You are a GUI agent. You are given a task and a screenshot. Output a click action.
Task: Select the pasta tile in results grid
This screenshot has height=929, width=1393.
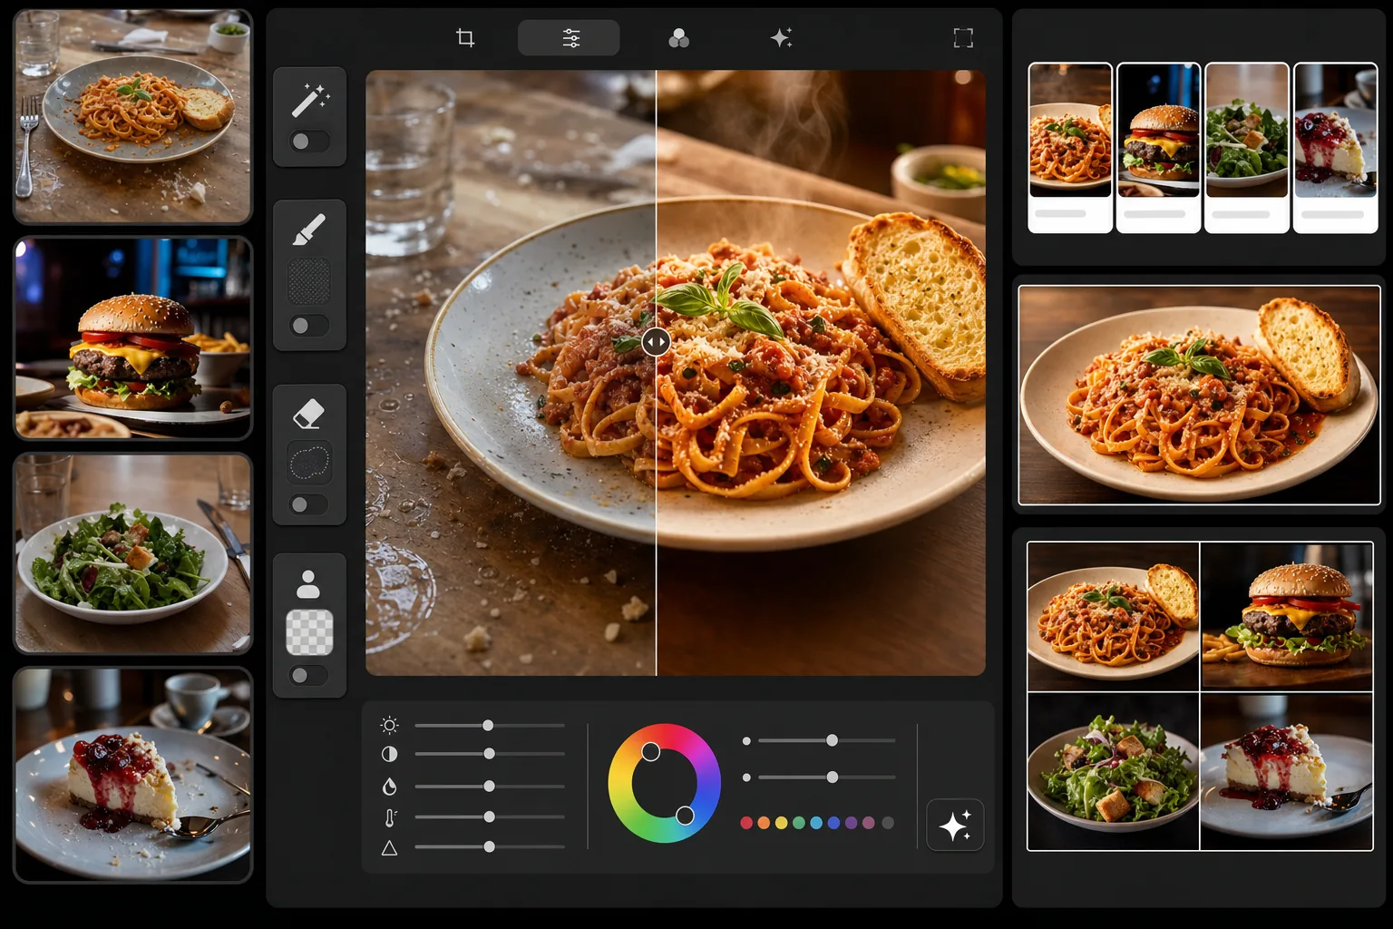coord(1113,617)
